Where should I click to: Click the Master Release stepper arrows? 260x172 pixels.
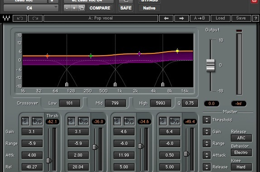click(207, 167)
